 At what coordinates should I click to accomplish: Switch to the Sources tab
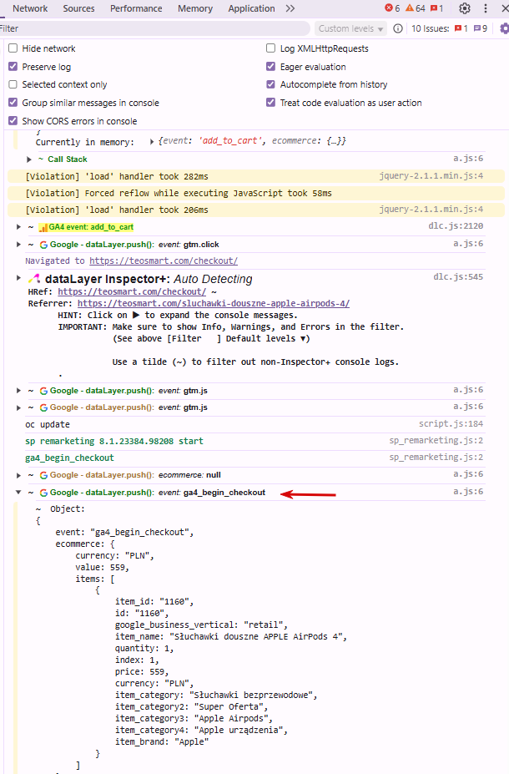click(78, 8)
